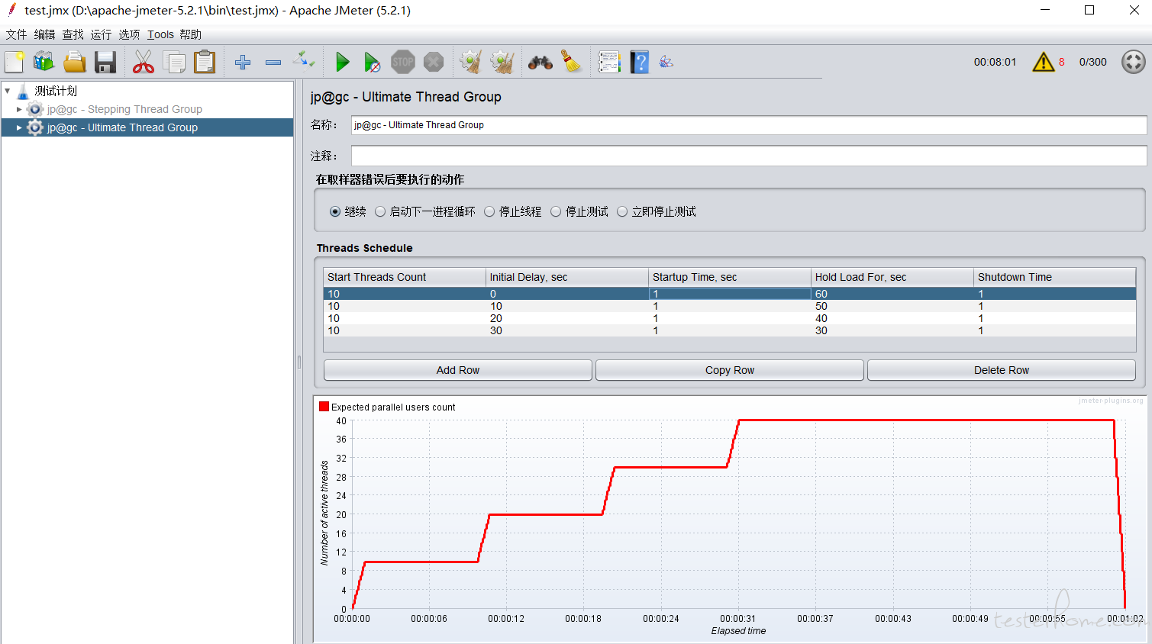
Task: Expand the Stepping Thread Group node arrow
Action: click(19, 109)
